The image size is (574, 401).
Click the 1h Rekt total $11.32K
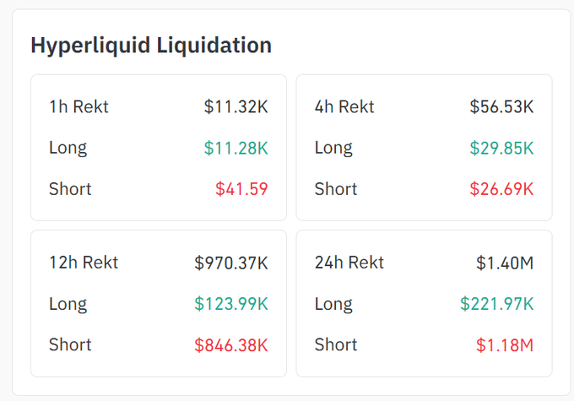[236, 107]
